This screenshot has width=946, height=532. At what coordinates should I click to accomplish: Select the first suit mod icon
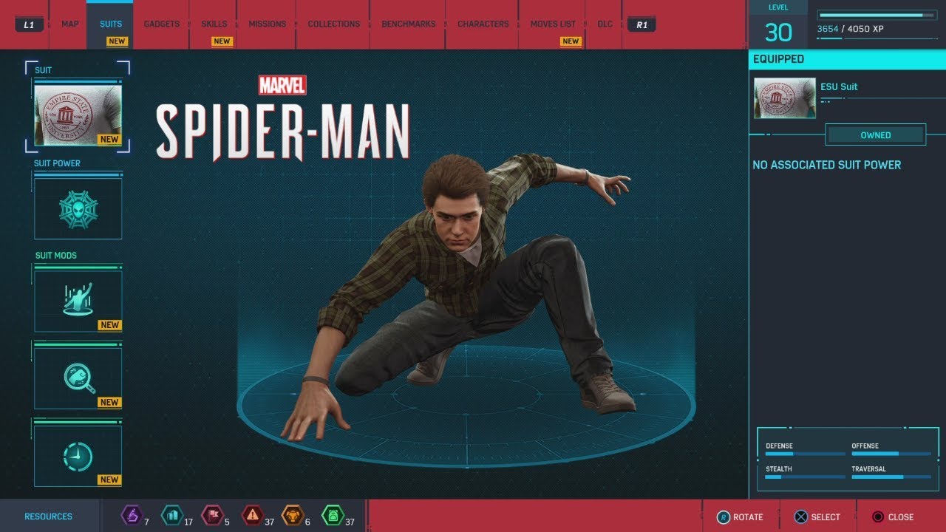[78, 301]
